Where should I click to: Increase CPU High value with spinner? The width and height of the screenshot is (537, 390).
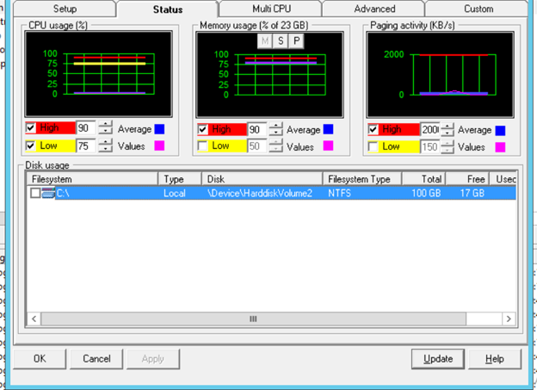tap(105, 125)
